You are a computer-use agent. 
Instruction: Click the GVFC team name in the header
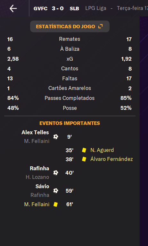(x=40, y=8)
